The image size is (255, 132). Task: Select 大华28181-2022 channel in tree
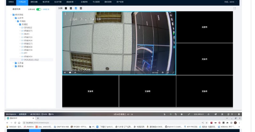tap(31, 60)
